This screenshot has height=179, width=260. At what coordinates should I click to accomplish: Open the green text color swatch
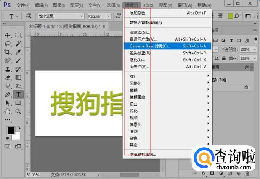(230, 16)
